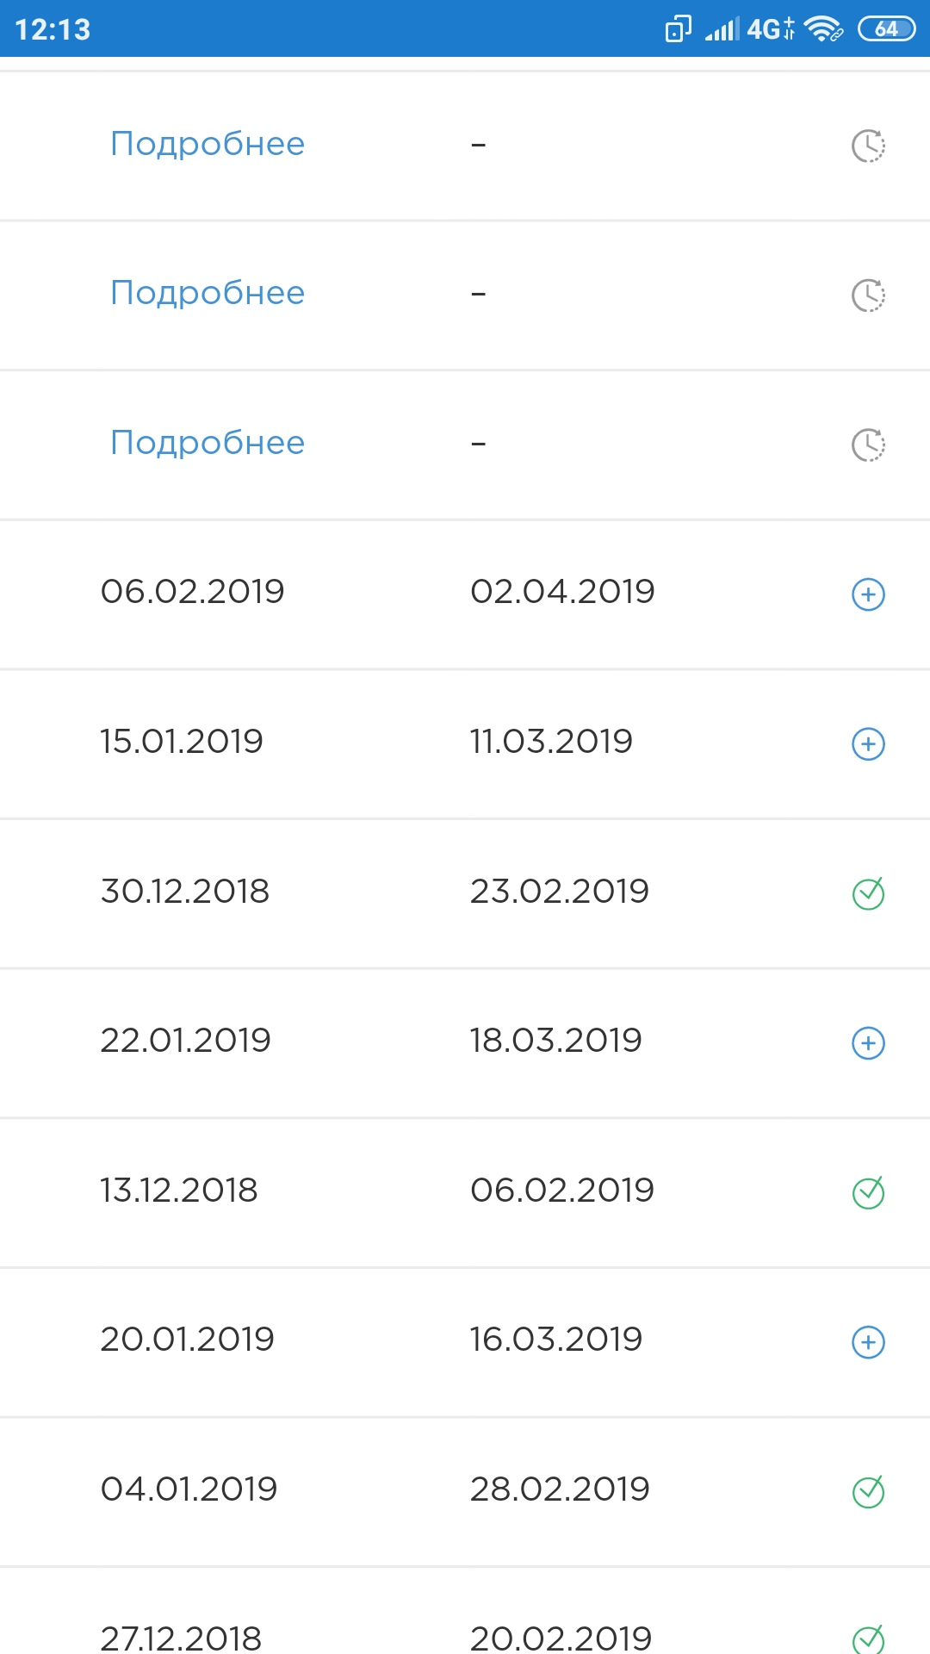Tap the pending clock icon in second row

point(868,295)
